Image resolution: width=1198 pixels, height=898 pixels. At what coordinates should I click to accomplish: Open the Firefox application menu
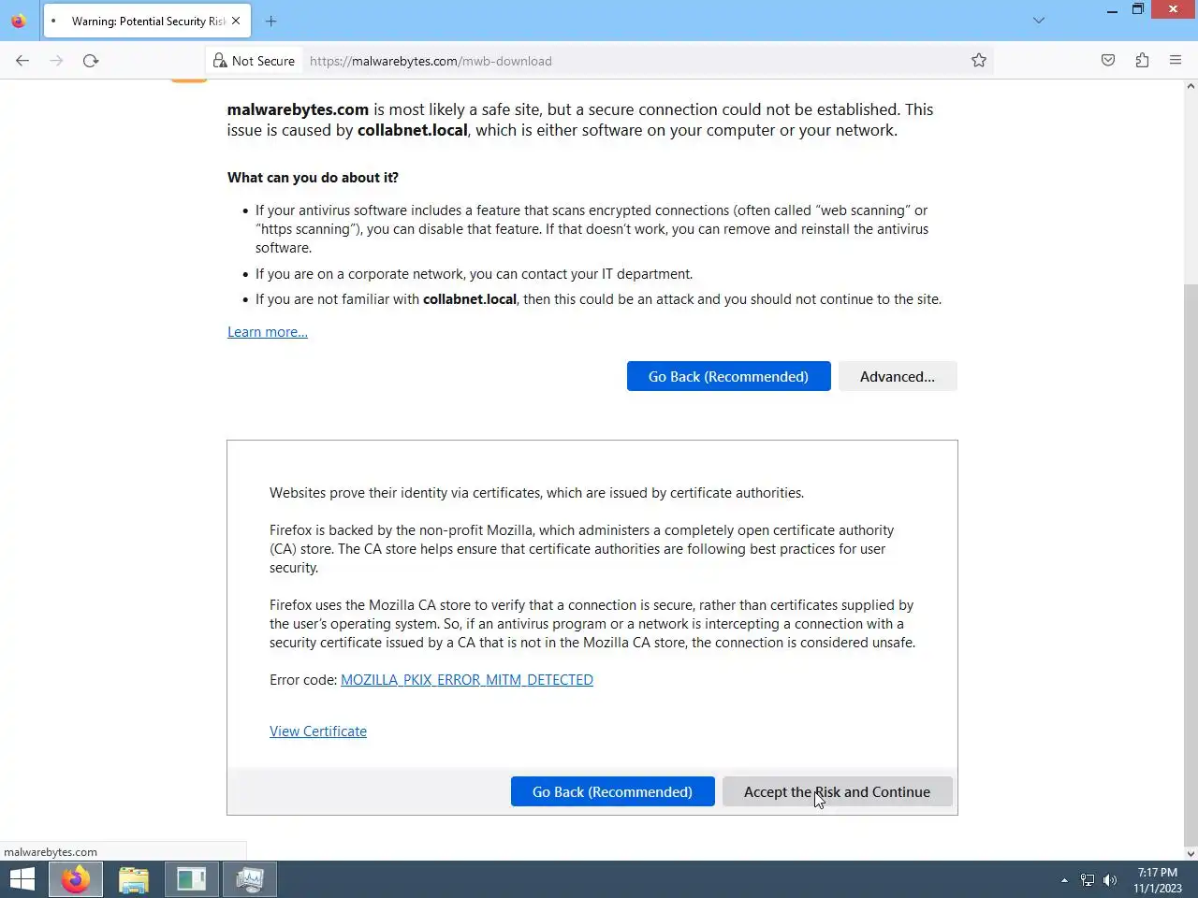(1176, 61)
